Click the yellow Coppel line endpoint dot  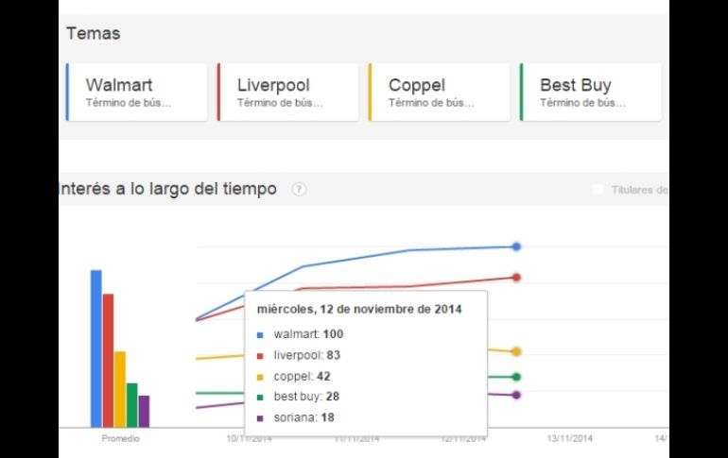click(516, 351)
